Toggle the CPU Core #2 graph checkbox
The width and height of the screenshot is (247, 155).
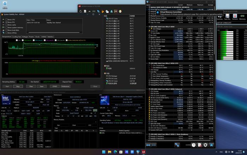click(34, 40)
